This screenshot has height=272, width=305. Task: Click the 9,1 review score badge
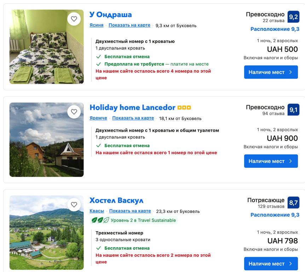click(293, 110)
